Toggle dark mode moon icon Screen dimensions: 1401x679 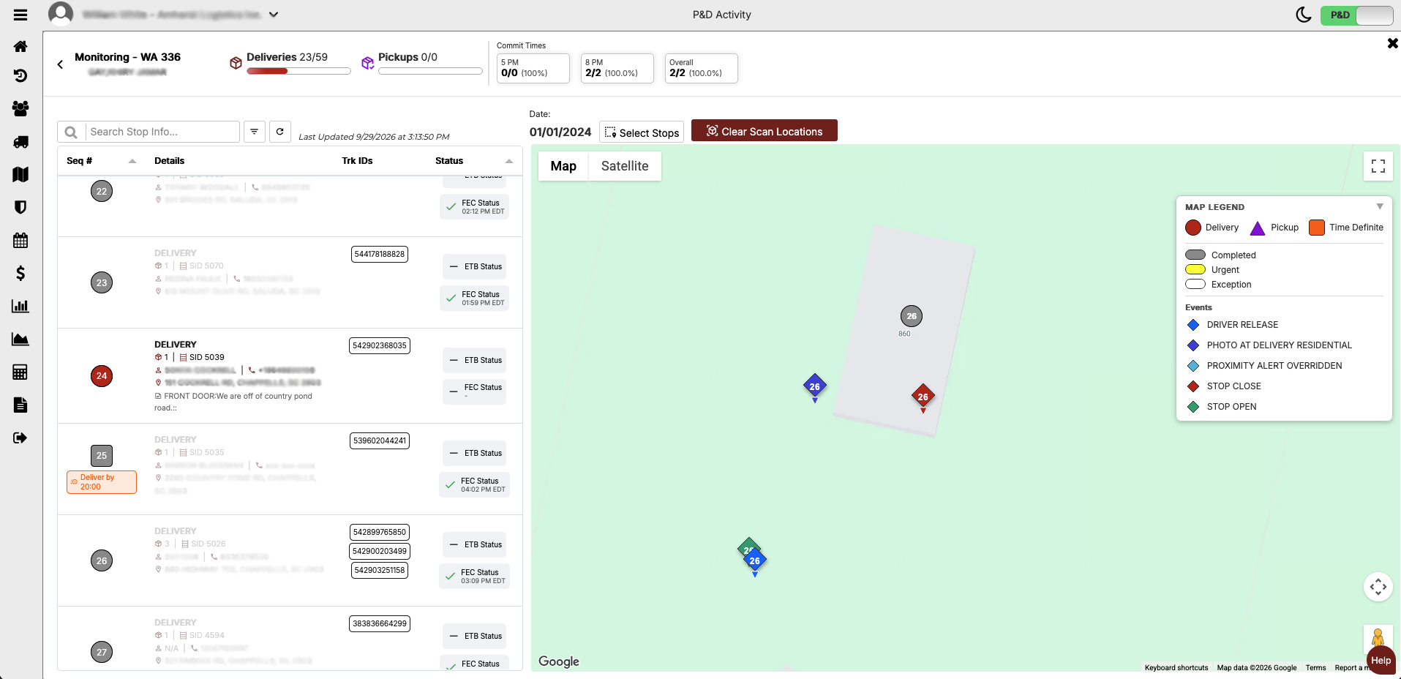1304,15
